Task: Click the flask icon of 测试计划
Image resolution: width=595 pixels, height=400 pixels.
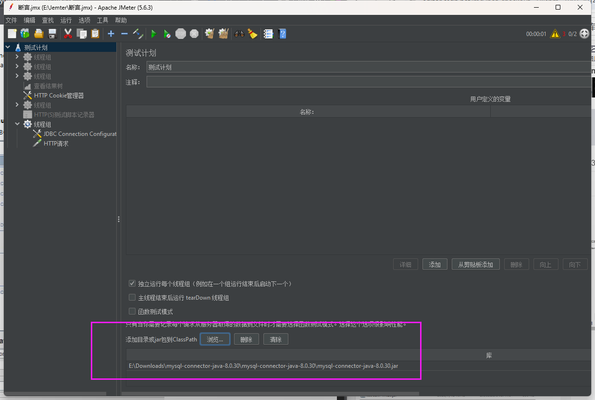Action: point(18,48)
